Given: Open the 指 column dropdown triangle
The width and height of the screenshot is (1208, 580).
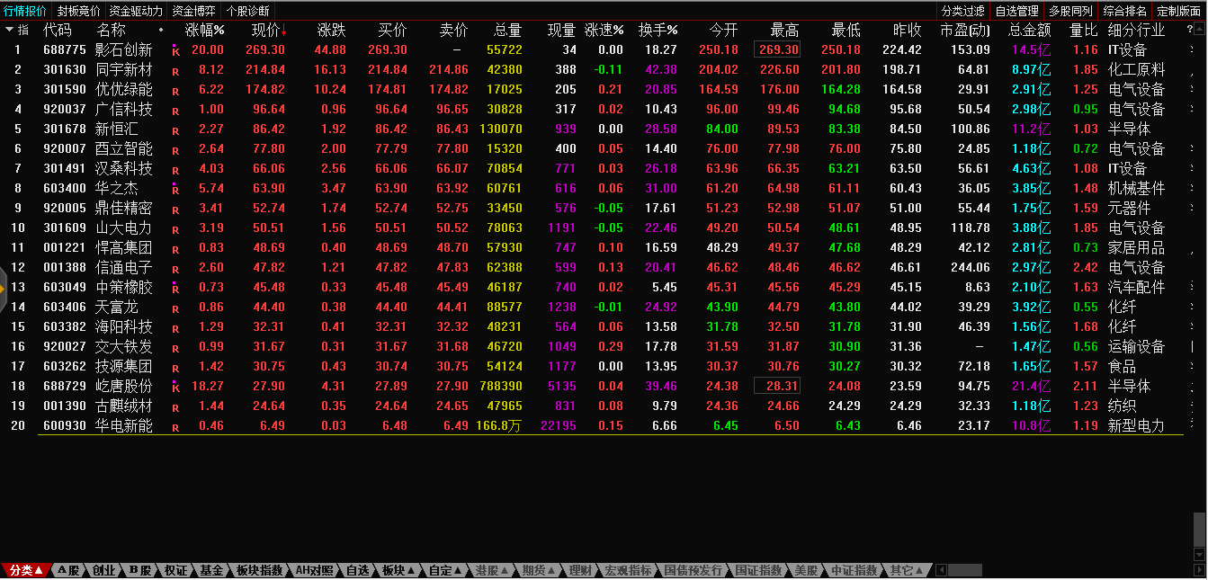Looking at the screenshot, I should [x=10, y=30].
